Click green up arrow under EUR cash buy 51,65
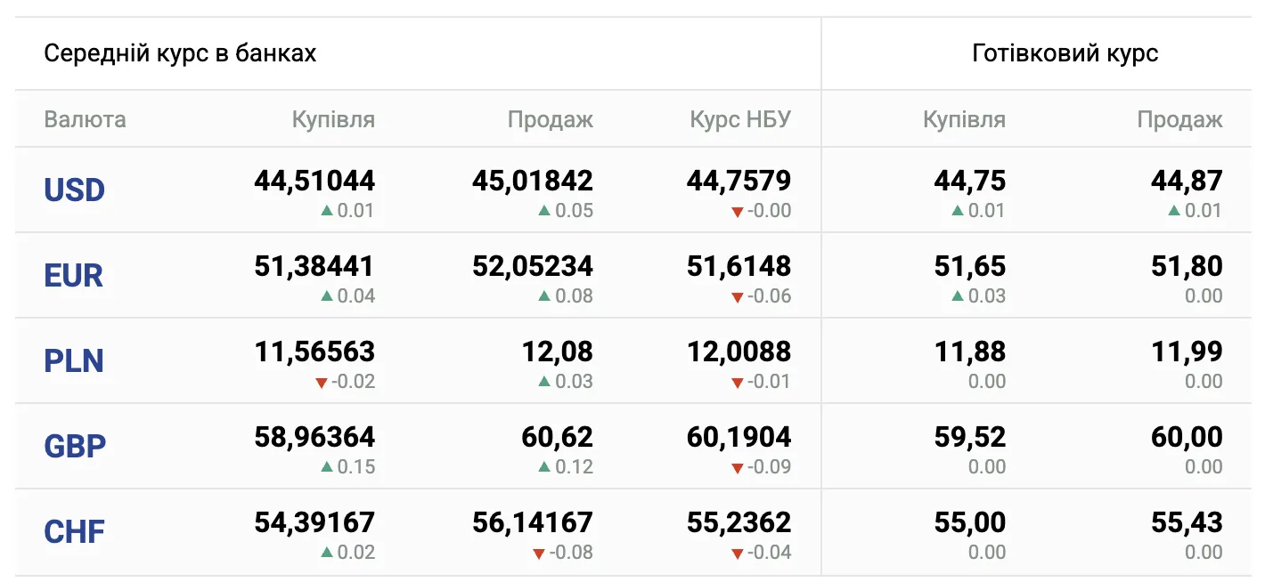Image resolution: width=1265 pixels, height=582 pixels. 957,296
